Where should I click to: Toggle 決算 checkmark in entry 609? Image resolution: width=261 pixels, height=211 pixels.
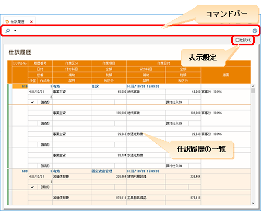(x=32, y=187)
